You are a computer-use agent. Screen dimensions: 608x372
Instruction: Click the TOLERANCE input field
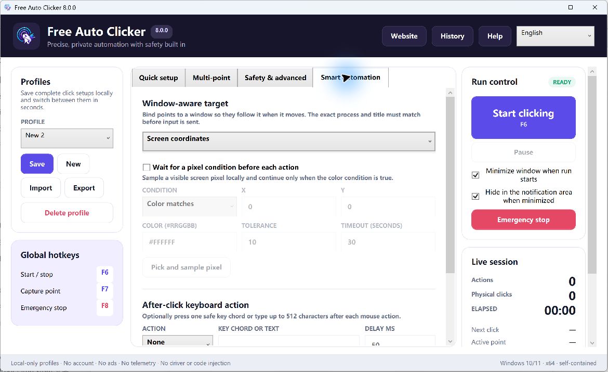[288, 242]
